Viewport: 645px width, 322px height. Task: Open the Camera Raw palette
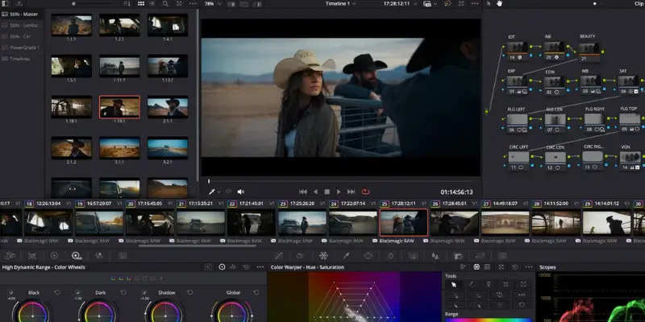tap(10, 256)
